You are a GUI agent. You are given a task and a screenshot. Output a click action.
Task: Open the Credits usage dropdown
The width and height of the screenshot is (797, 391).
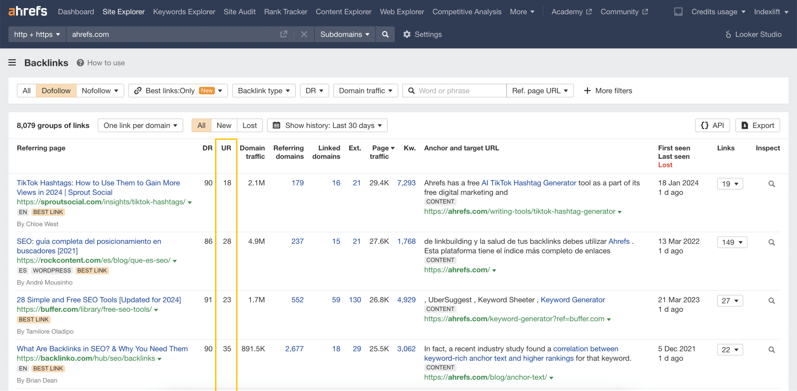[718, 12]
